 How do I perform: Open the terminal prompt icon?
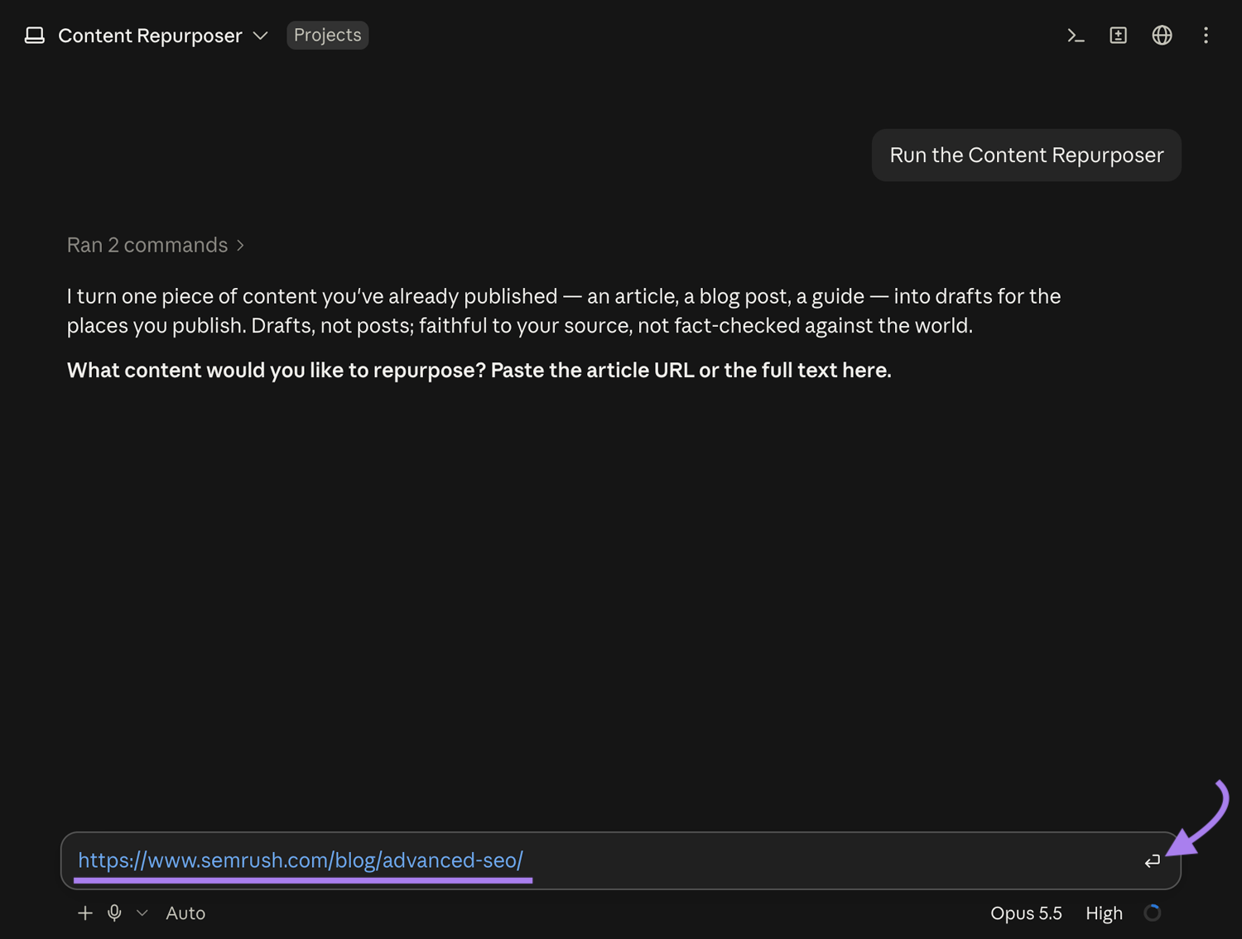pos(1076,36)
